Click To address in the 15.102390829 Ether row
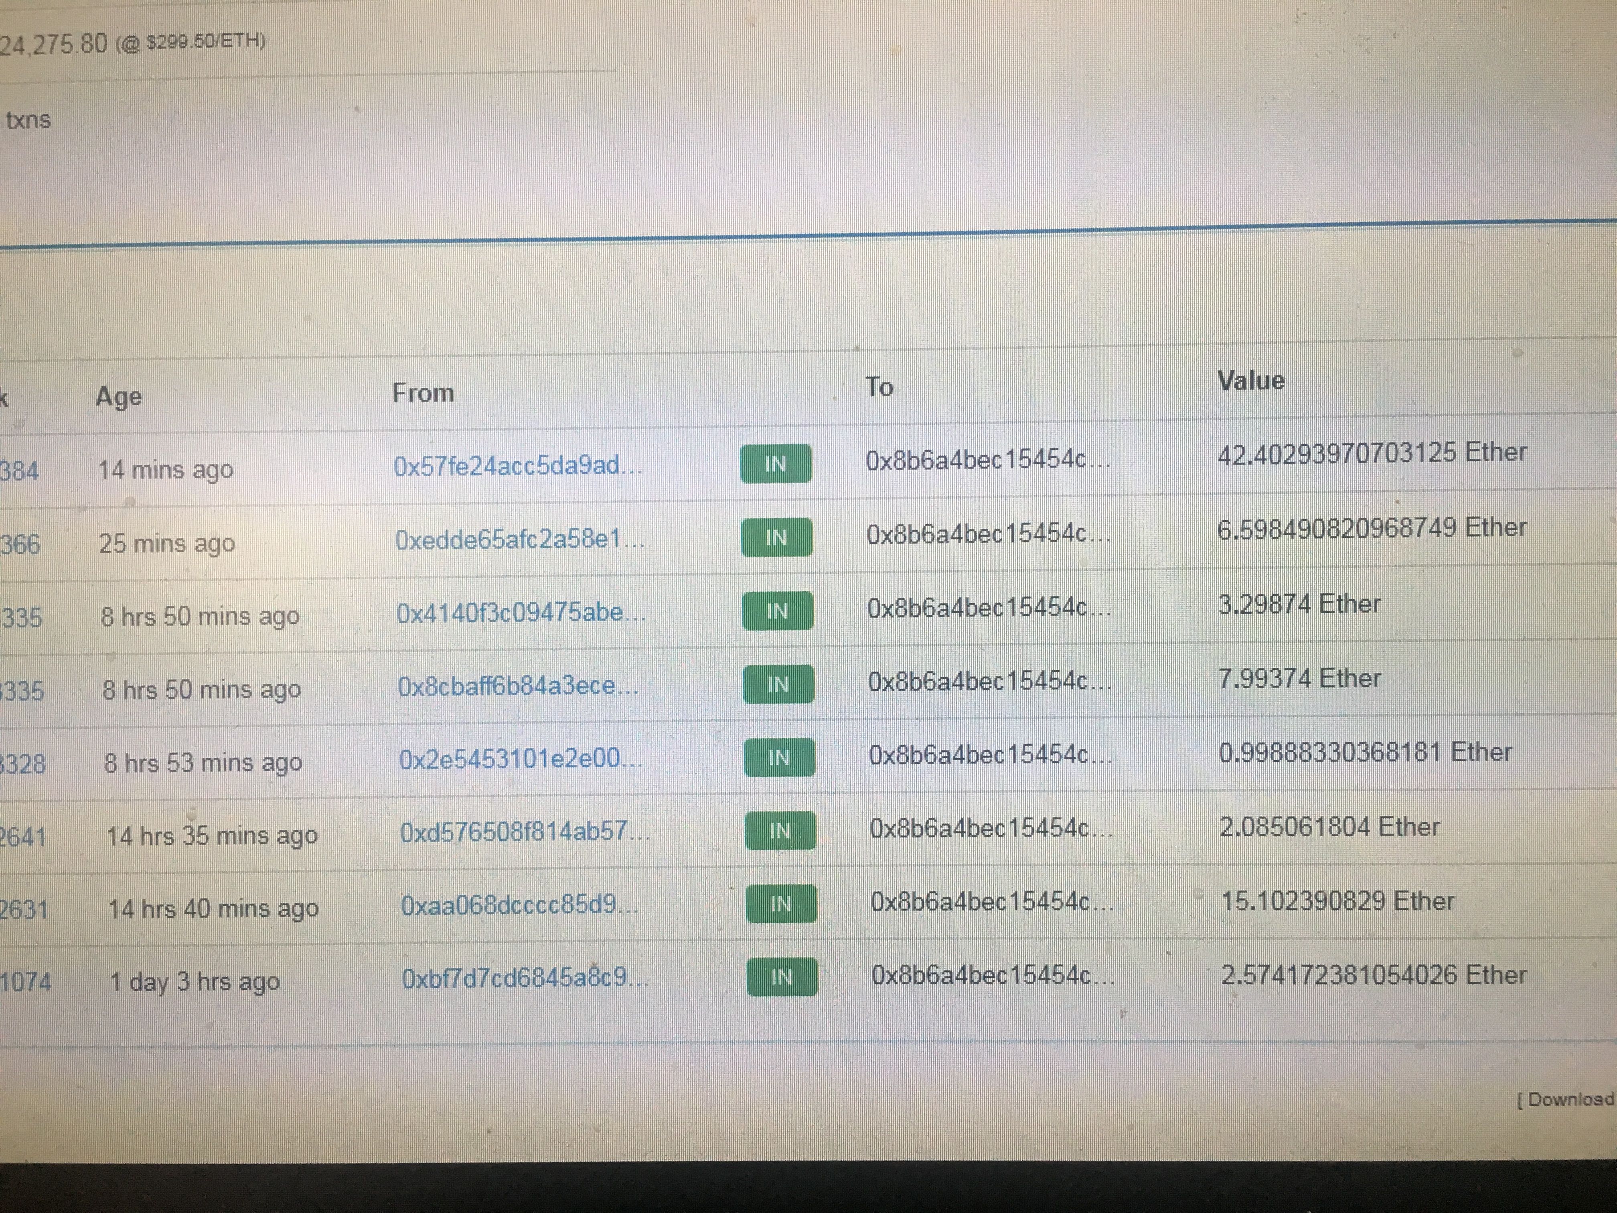This screenshot has width=1617, height=1213. tap(992, 902)
